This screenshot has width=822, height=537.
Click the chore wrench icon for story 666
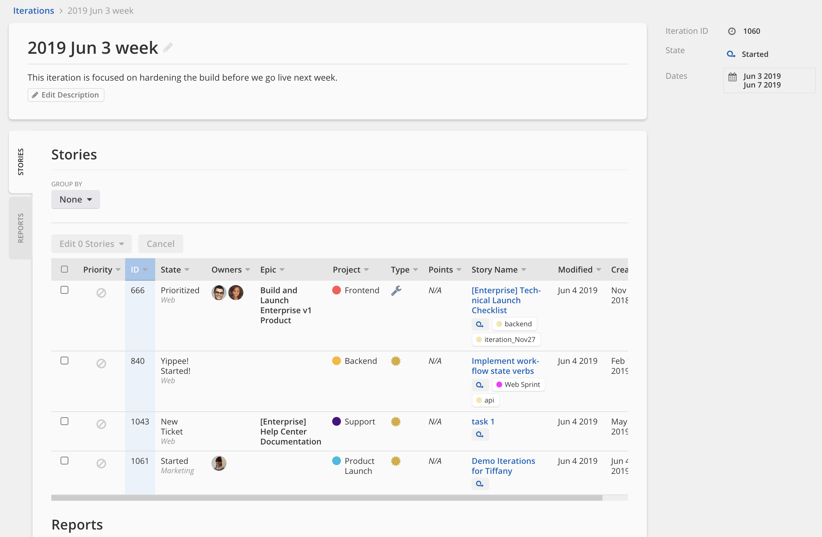pos(396,291)
